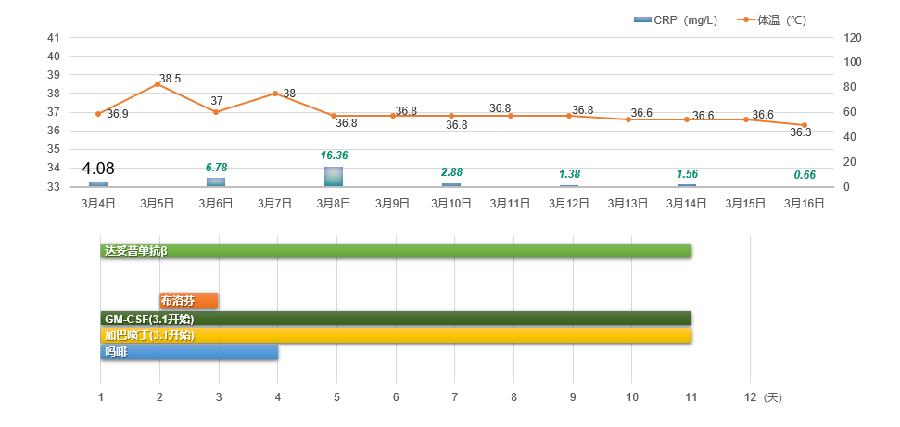Click the 80 label on CRP axis
This screenshot has width=900, height=427.
[851, 87]
